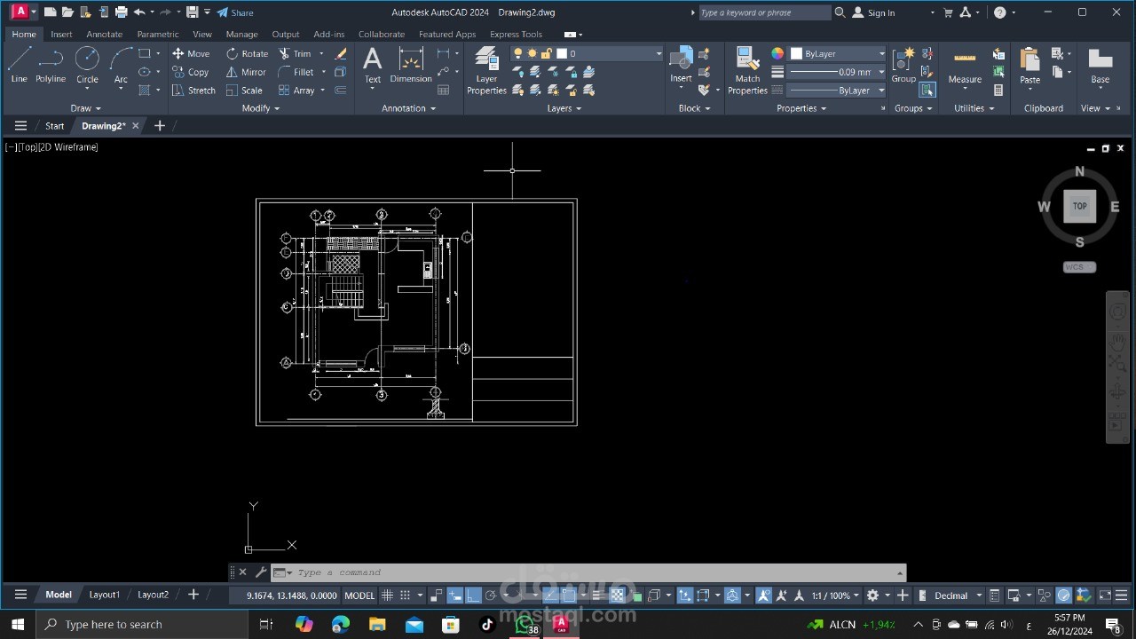Image resolution: width=1136 pixels, height=639 pixels.
Task: Select the Match Properties tool
Action: (x=747, y=71)
